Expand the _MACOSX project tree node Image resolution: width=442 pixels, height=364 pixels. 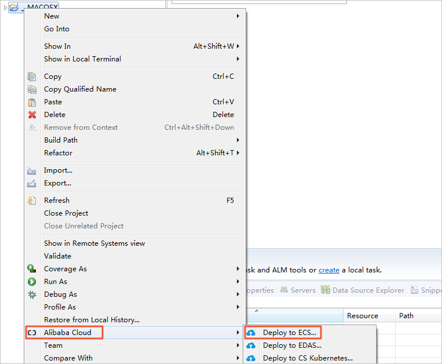(x=5, y=8)
